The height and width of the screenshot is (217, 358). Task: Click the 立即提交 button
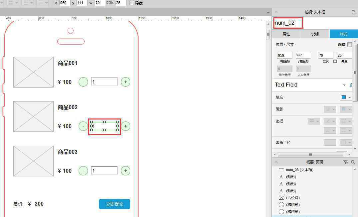[x=114, y=204]
